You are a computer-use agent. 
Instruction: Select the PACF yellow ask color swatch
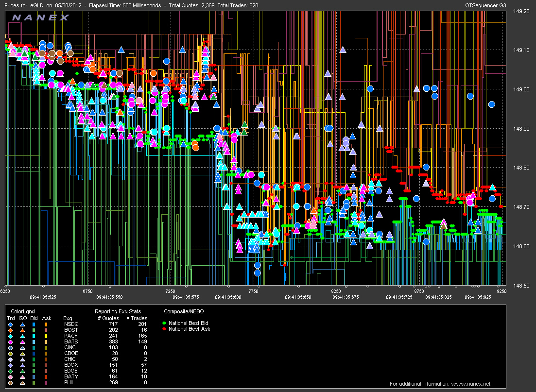click(46, 336)
